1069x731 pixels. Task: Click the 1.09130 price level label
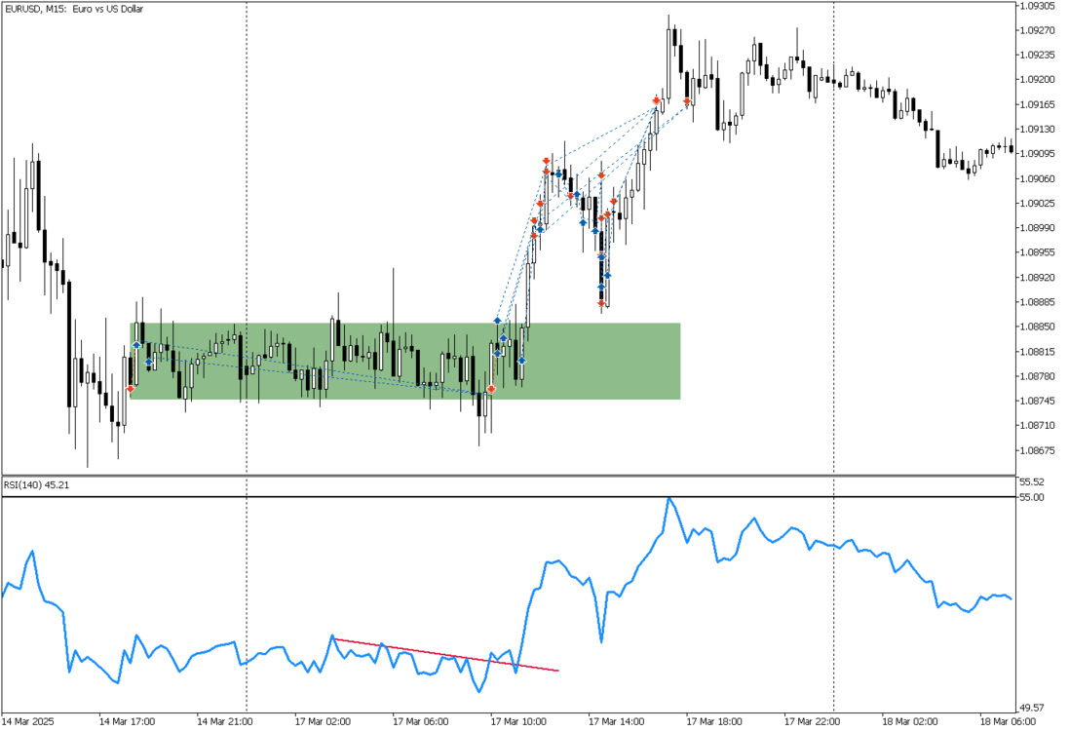pyautogui.click(x=1037, y=129)
